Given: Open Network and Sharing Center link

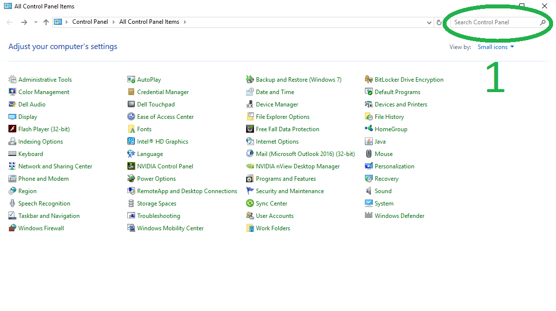Looking at the screenshot, I should click(x=55, y=166).
